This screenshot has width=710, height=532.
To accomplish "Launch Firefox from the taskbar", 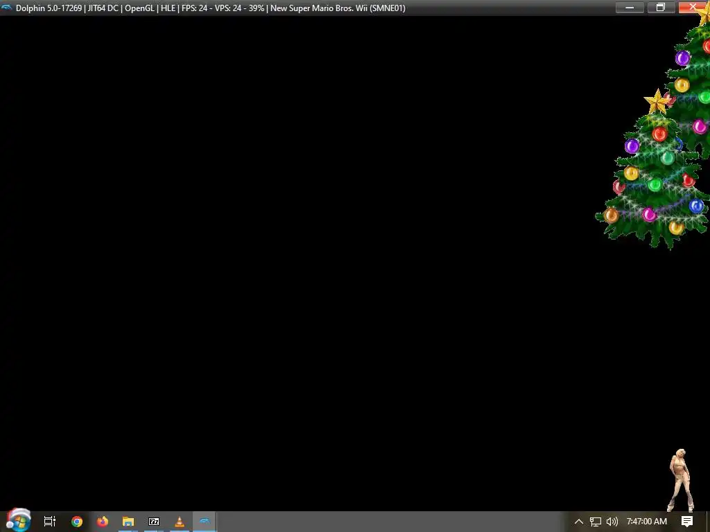I will pyautogui.click(x=103, y=522).
